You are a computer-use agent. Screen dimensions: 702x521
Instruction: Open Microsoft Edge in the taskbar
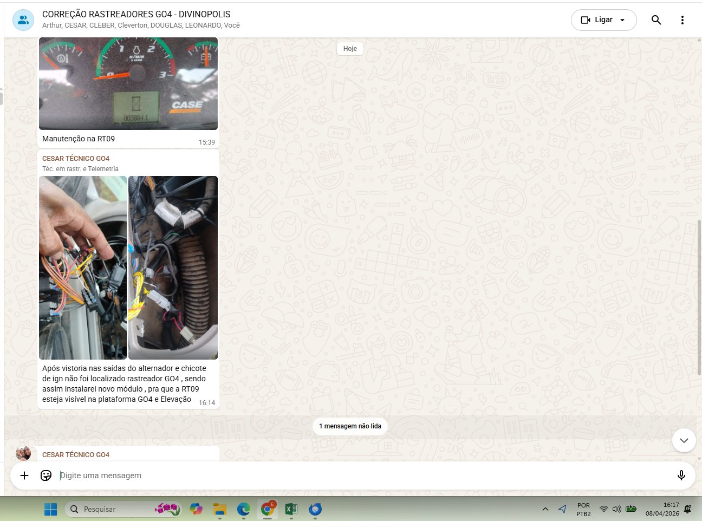(x=244, y=509)
